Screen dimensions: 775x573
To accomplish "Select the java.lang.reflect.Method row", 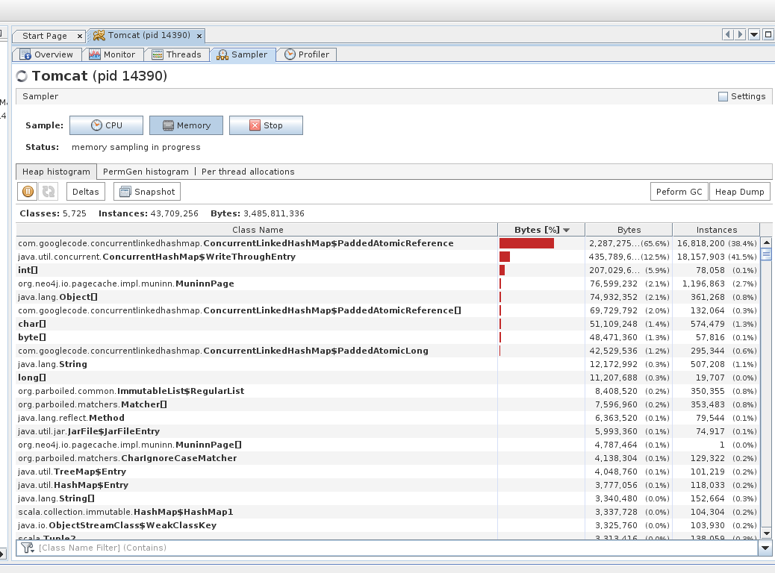I will [388, 418].
